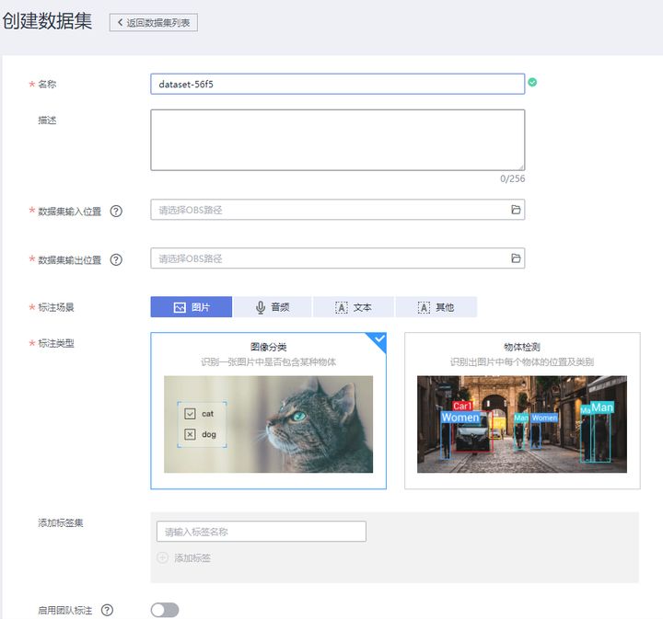Click the 0/256 character counter
Image resolution: width=663 pixels, height=619 pixels.
tap(513, 178)
